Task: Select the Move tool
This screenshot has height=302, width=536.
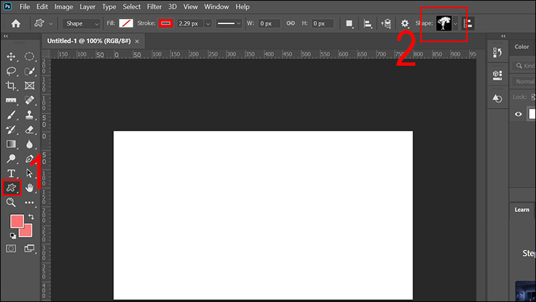Action: coord(11,56)
